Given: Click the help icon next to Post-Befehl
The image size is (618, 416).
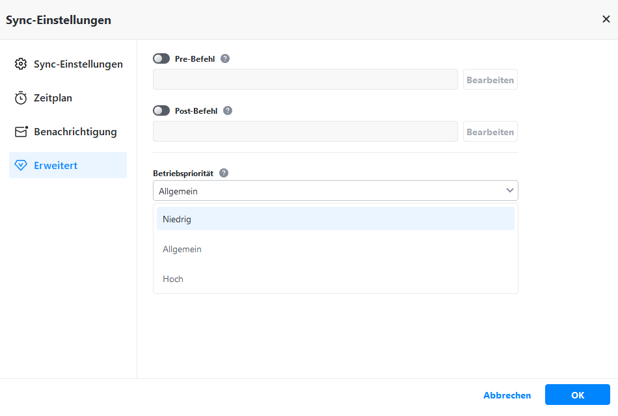Looking at the screenshot, I should [x=228, y=110].
